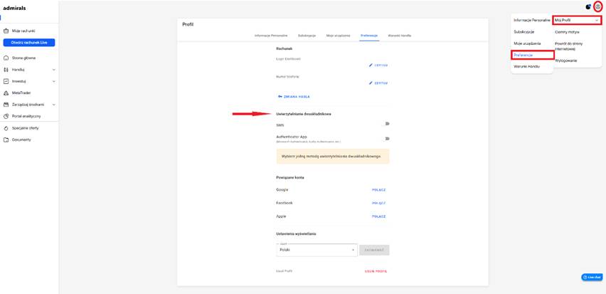Image resolution: width=606 pixels, height=294 pixels.
Task: Click the Otwórz rachunek Live button
Action: pyautogui.click(x=29, y=43)
